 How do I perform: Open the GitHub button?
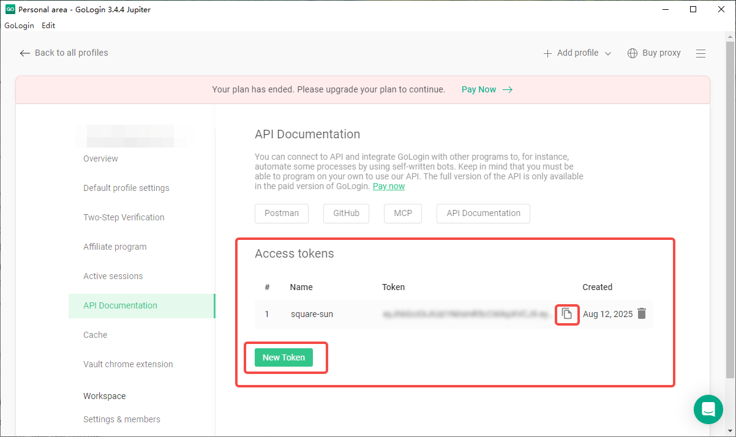click(x=347, y=213)
